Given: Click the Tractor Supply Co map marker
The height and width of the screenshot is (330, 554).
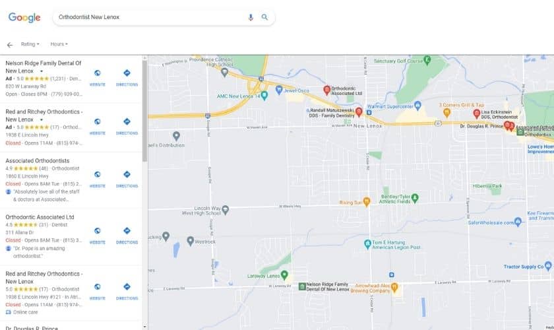Looking at the screenshot, I should pos(548,265).
